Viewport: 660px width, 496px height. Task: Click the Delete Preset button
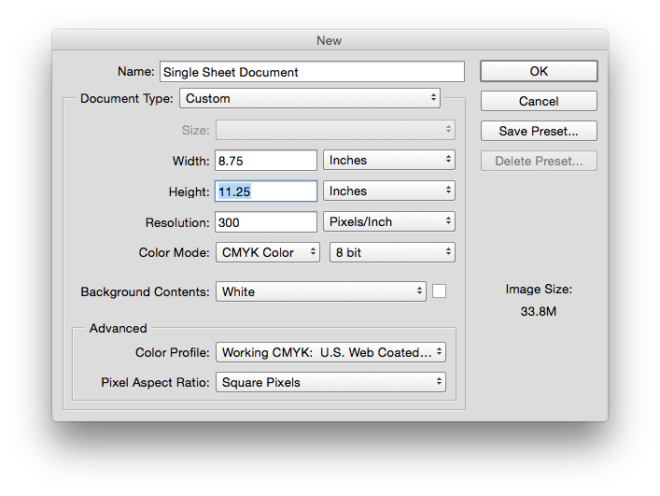click(x=539, y=161)
